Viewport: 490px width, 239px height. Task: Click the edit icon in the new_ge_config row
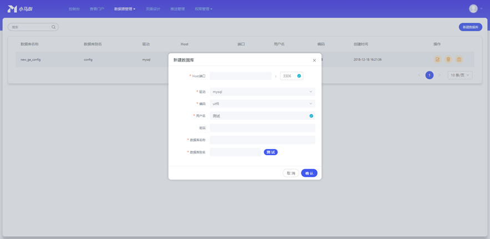coord(437,59)
